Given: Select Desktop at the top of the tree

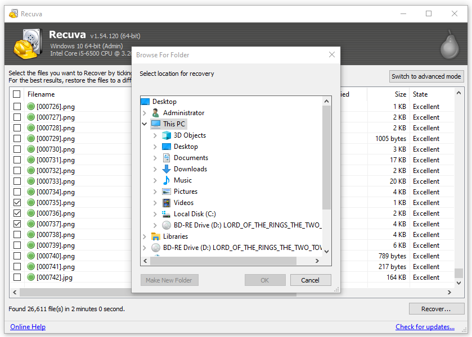Looking at the screenshot, I should tap(164, 102).
